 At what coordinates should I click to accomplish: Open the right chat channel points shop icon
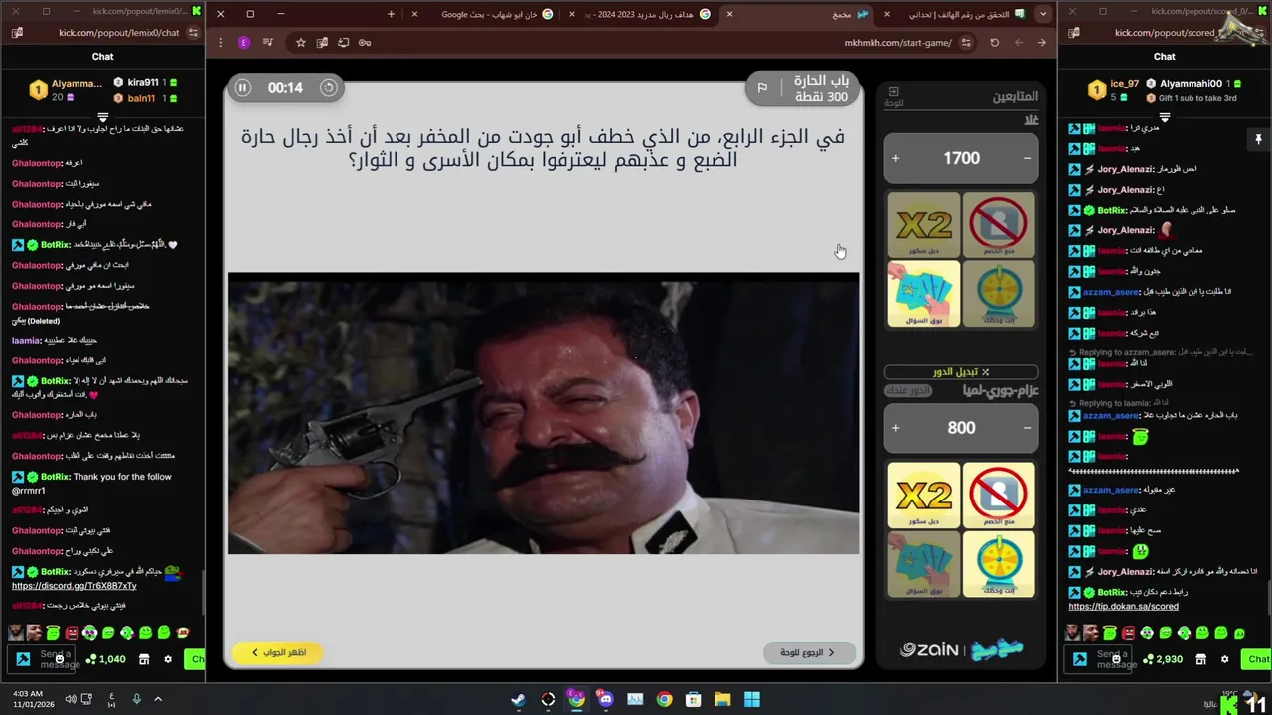point(1200,659)
